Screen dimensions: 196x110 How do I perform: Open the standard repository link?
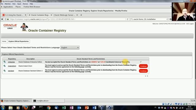click(11, 71)
